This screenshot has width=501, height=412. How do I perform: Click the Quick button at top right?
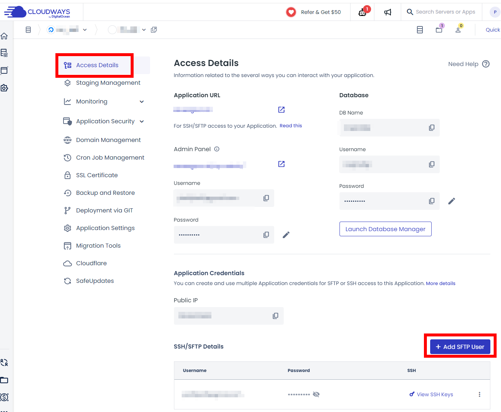pos(493,30)
